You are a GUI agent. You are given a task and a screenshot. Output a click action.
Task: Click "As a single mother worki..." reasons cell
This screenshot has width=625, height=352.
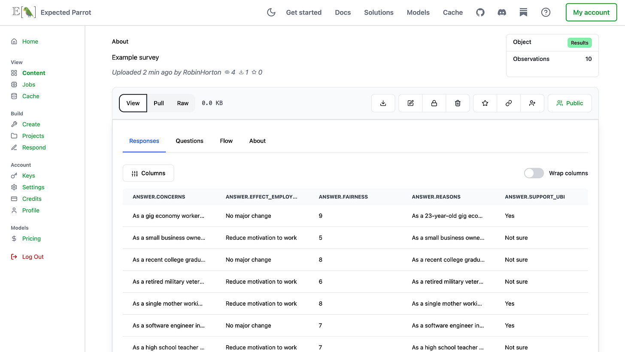(447, 304)
